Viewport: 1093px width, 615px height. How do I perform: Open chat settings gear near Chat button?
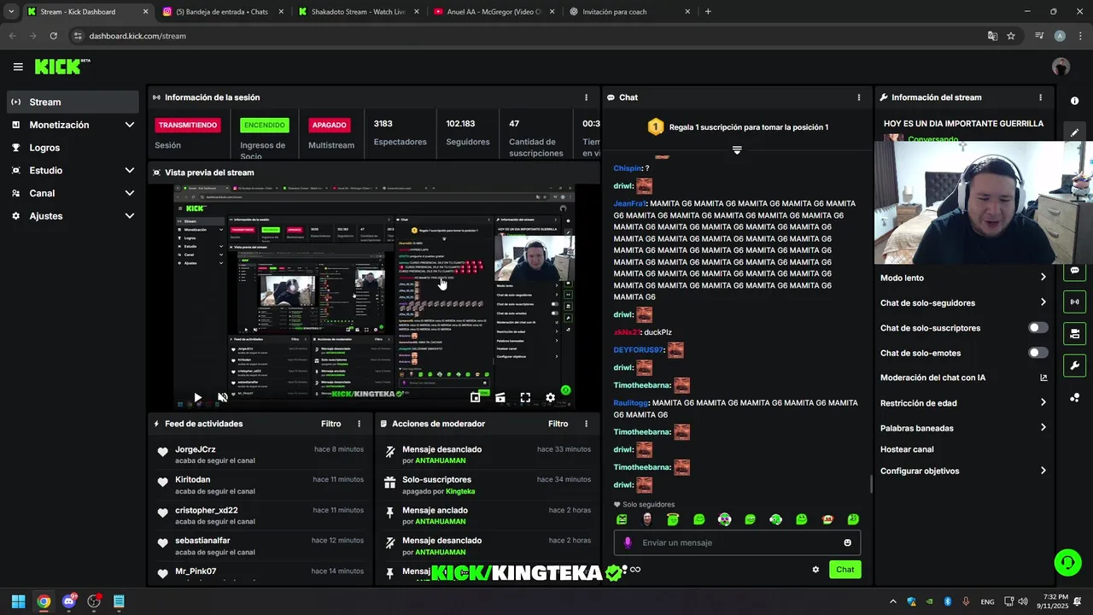point(815,570)
